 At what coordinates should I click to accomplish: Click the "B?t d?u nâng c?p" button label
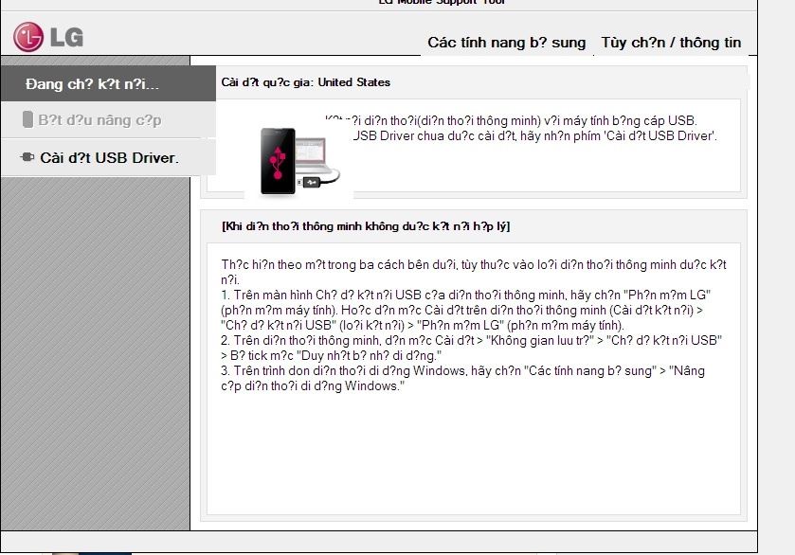99,120
